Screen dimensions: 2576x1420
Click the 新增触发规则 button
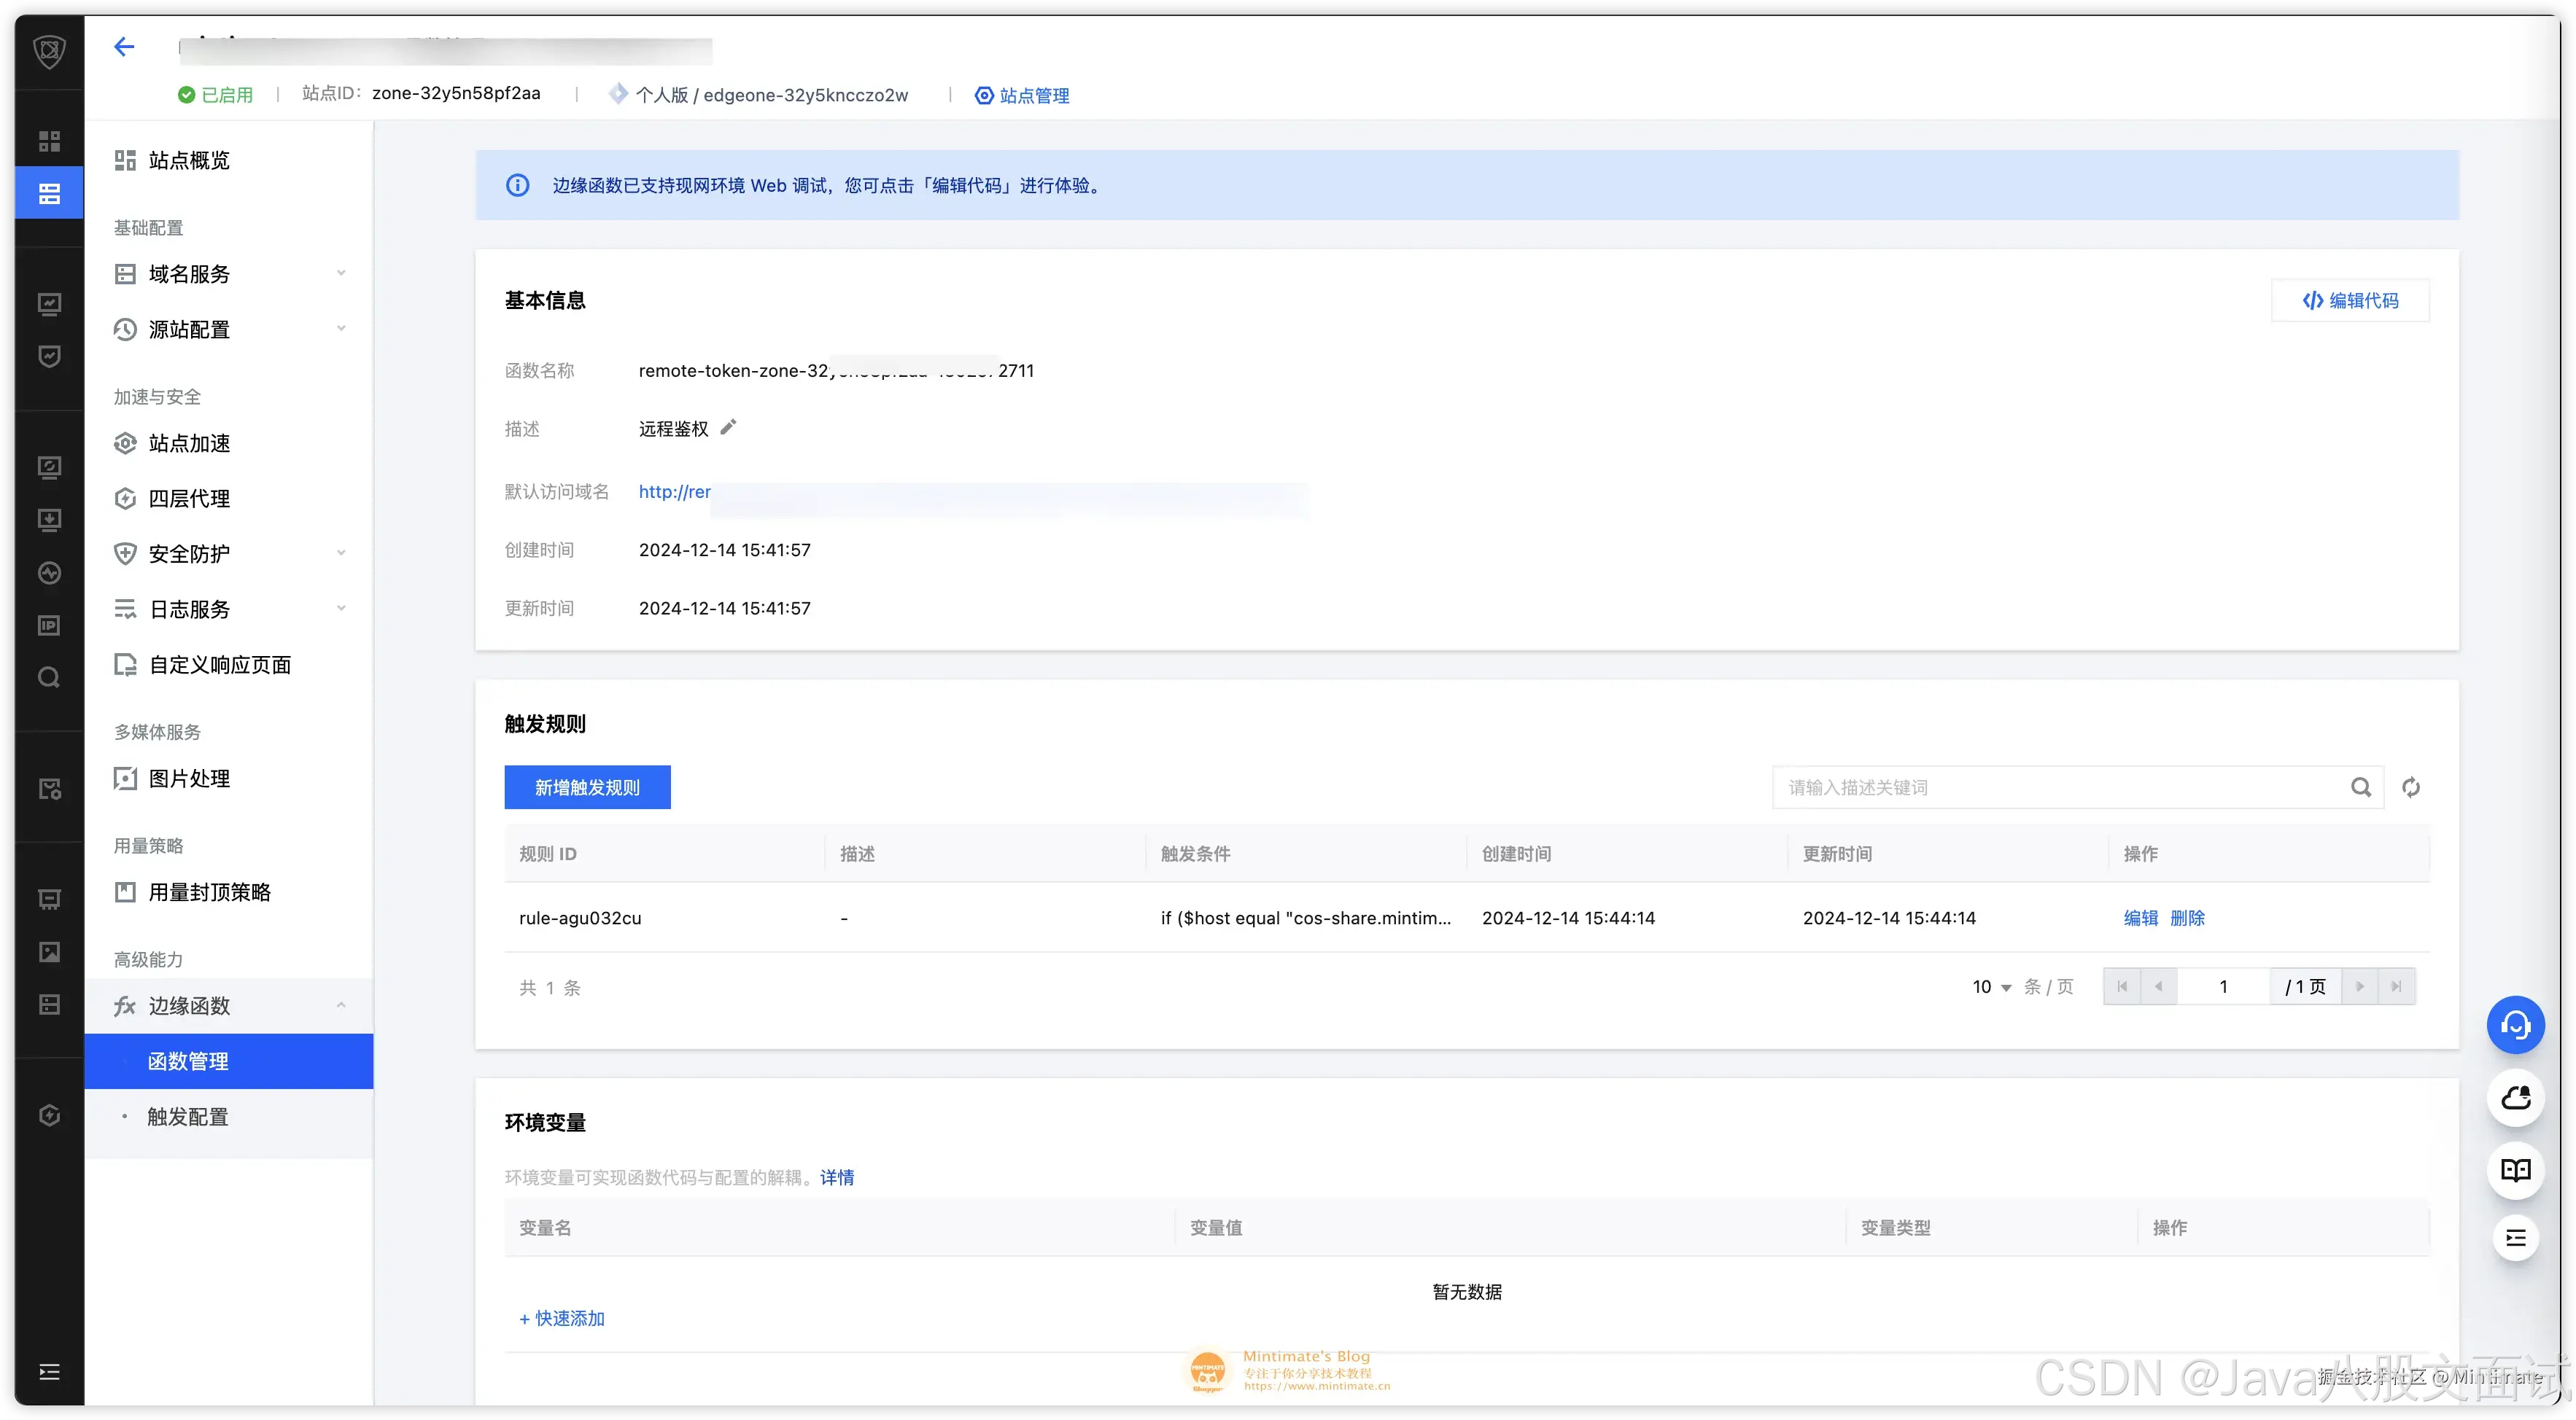click(x=587, y=787)
